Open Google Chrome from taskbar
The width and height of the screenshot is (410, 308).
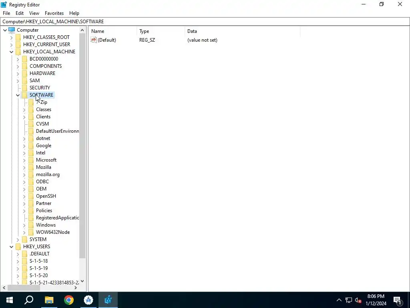(69, 300)
